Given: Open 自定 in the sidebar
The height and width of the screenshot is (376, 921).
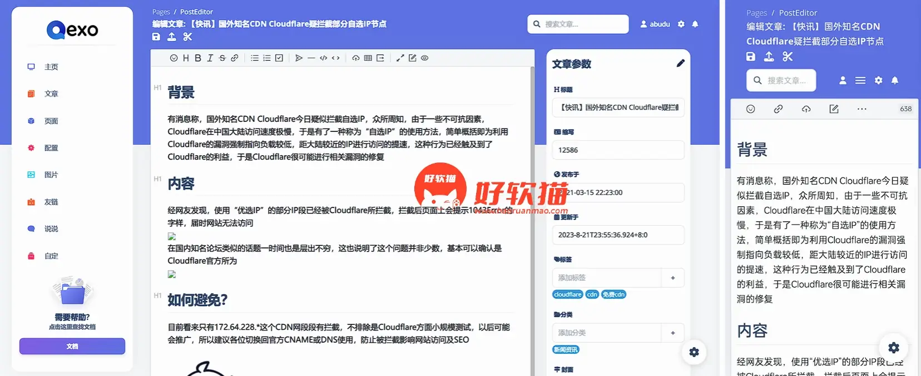Looking at the screenshot, I should click(51, 256).
